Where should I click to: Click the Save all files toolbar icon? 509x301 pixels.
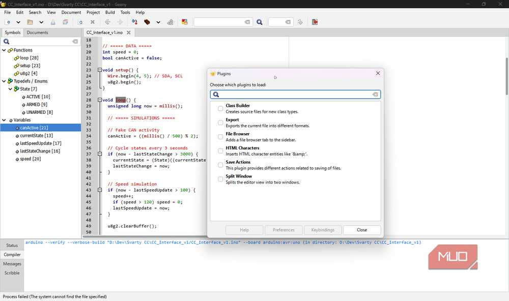click(65, 22)
